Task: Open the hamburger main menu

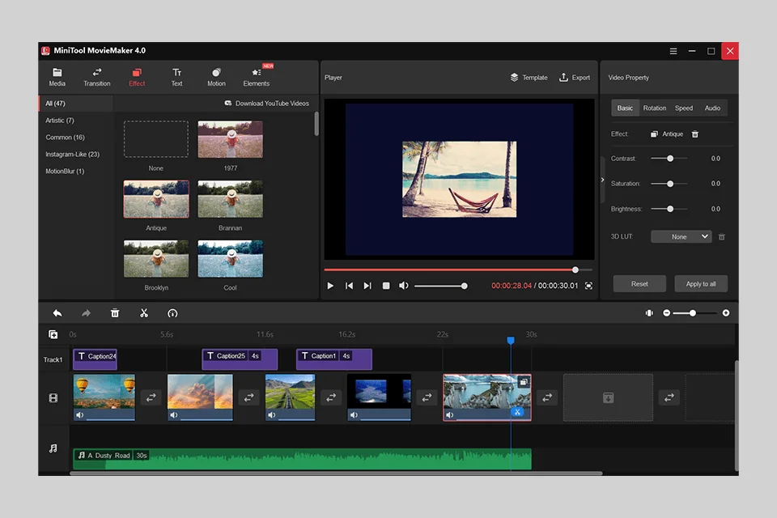Action: (673, 51)
